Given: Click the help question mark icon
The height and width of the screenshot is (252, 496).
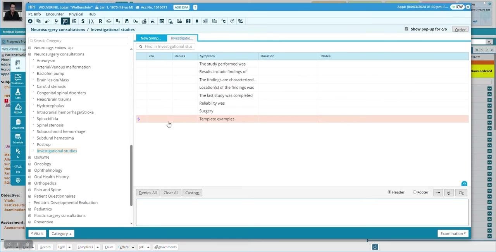Looking at the screenshot, I should tap(195, 7).
